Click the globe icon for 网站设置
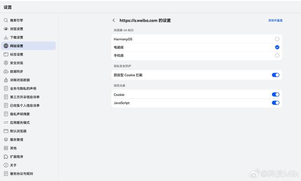 [6, 46]
